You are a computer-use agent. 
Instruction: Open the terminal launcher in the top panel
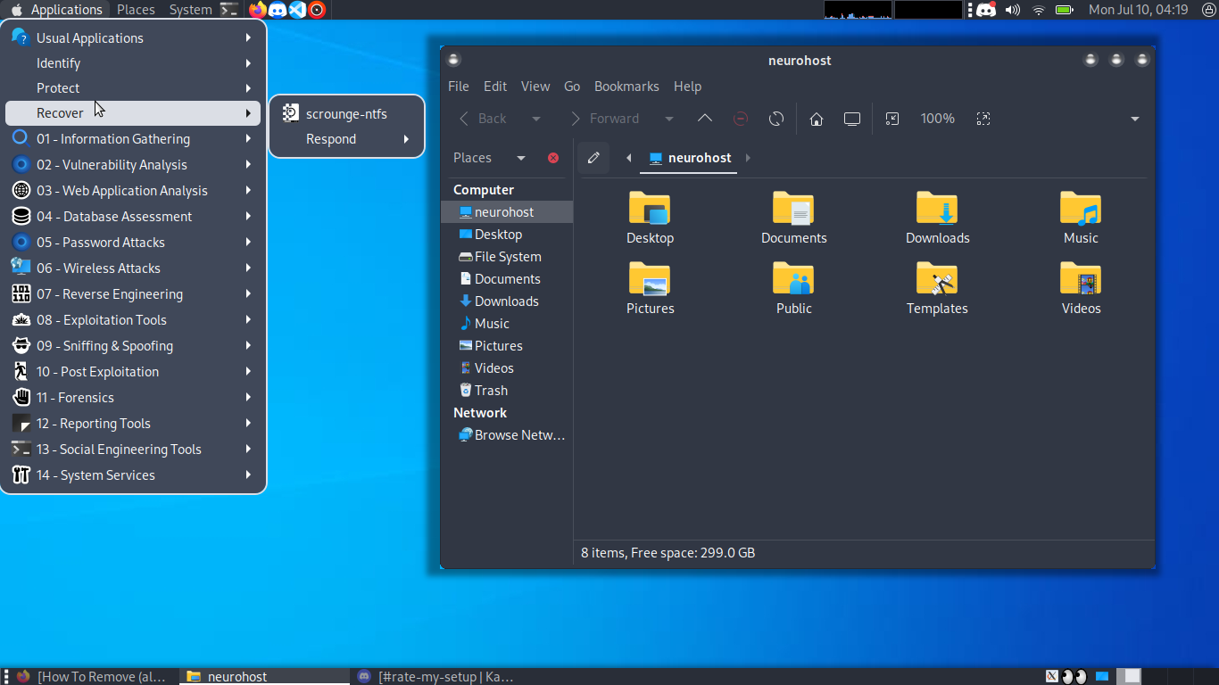[229, 10]
